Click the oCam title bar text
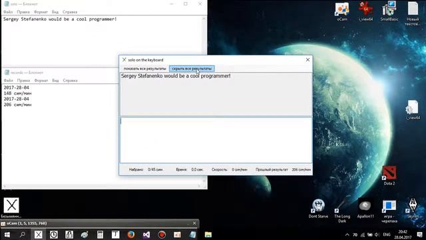This screenshot has width=426, height=240. 27,223
